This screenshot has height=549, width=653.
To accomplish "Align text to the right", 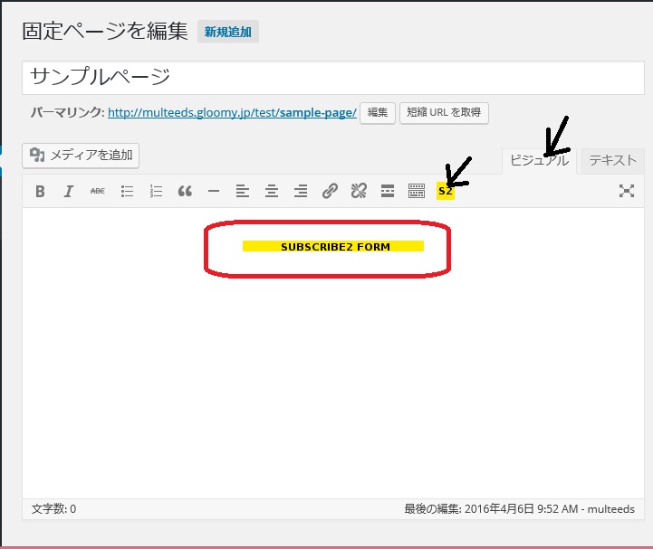I will click(301, 191).
